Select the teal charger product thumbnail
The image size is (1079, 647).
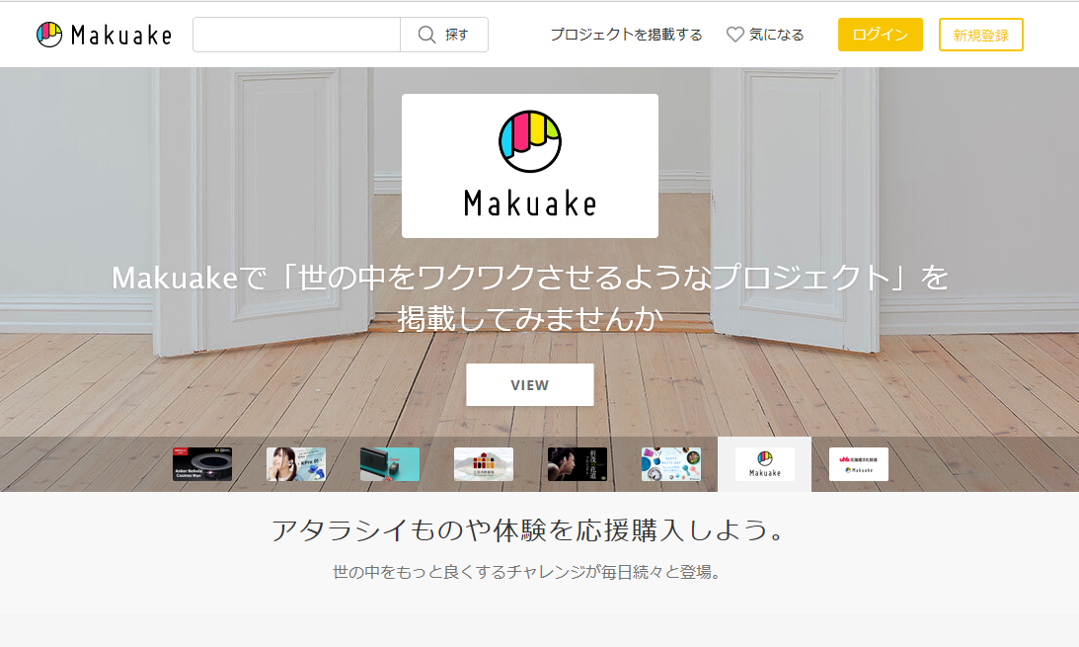click(390, 464)
